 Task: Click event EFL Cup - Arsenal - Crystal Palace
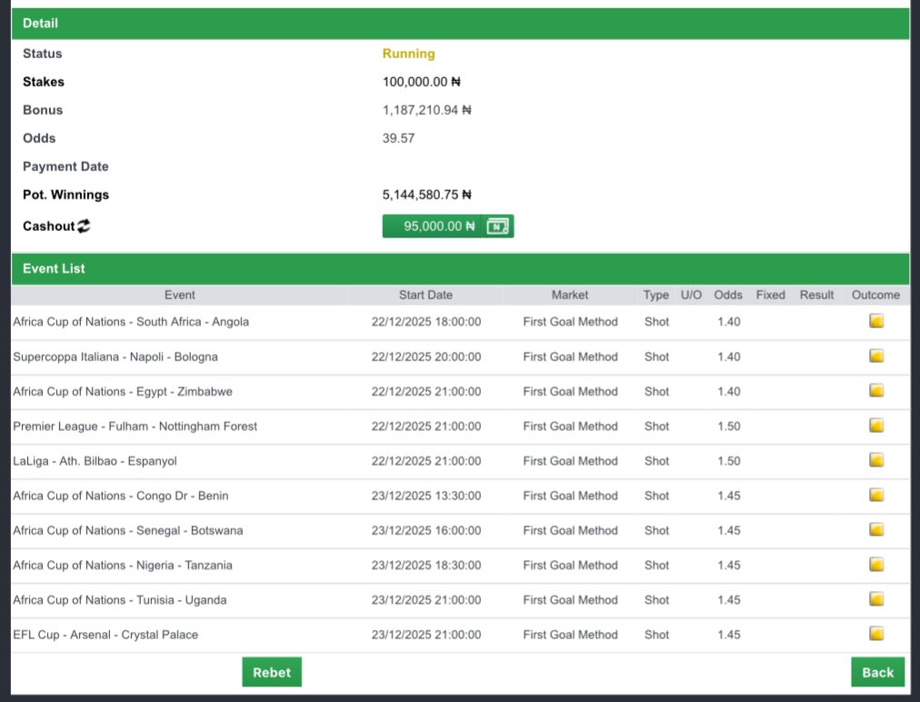[105, 635]
